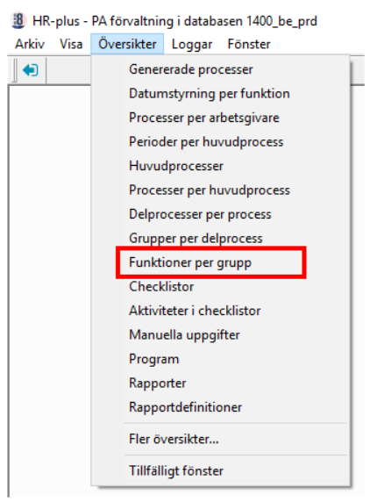The height and width of the screenshot is (502, 377).
Task: Open the Arkiv menu
Action: tap(30, 44)
